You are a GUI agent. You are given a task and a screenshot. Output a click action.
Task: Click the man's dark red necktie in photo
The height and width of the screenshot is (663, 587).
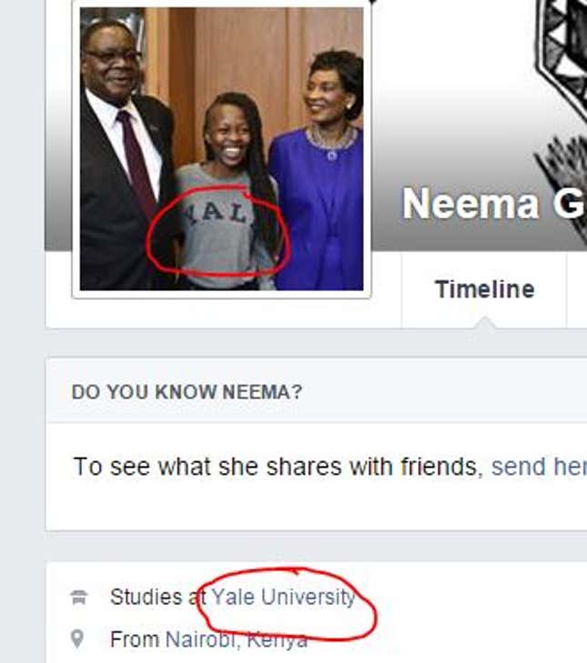(x=138, y=164)
